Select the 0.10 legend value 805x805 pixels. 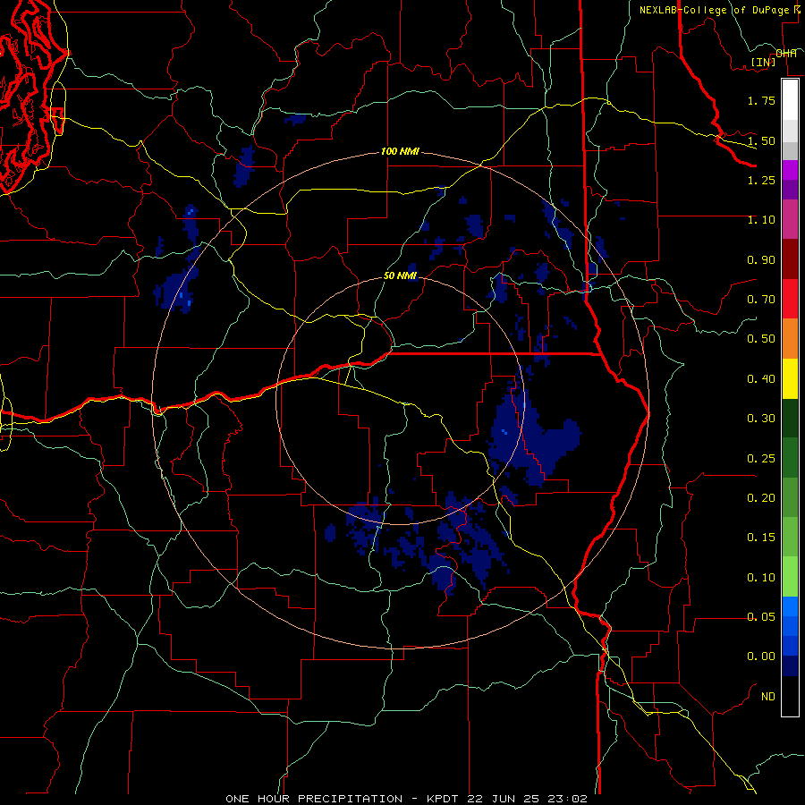tap(761, 578)
